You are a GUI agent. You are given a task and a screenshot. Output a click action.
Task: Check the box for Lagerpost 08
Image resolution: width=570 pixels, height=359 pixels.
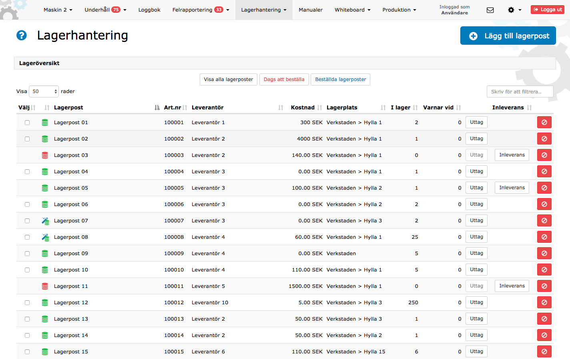pos(27,237)
